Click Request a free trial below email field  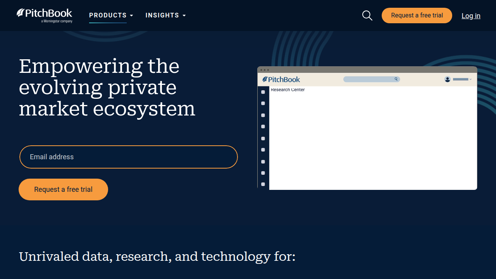pos(63,189)
